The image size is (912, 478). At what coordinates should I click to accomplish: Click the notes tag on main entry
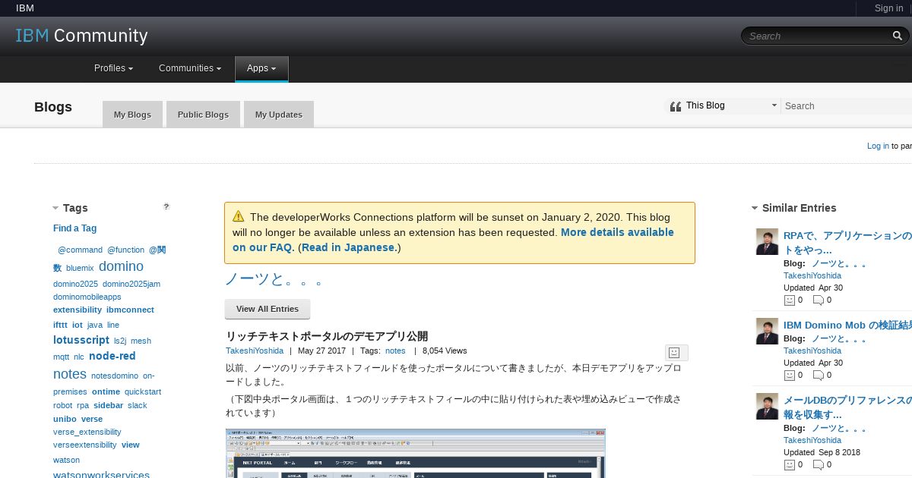(395, 351)
